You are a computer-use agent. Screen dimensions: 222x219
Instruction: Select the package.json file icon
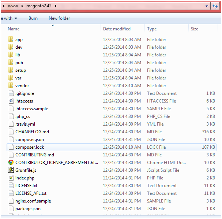tap(11, 209)
